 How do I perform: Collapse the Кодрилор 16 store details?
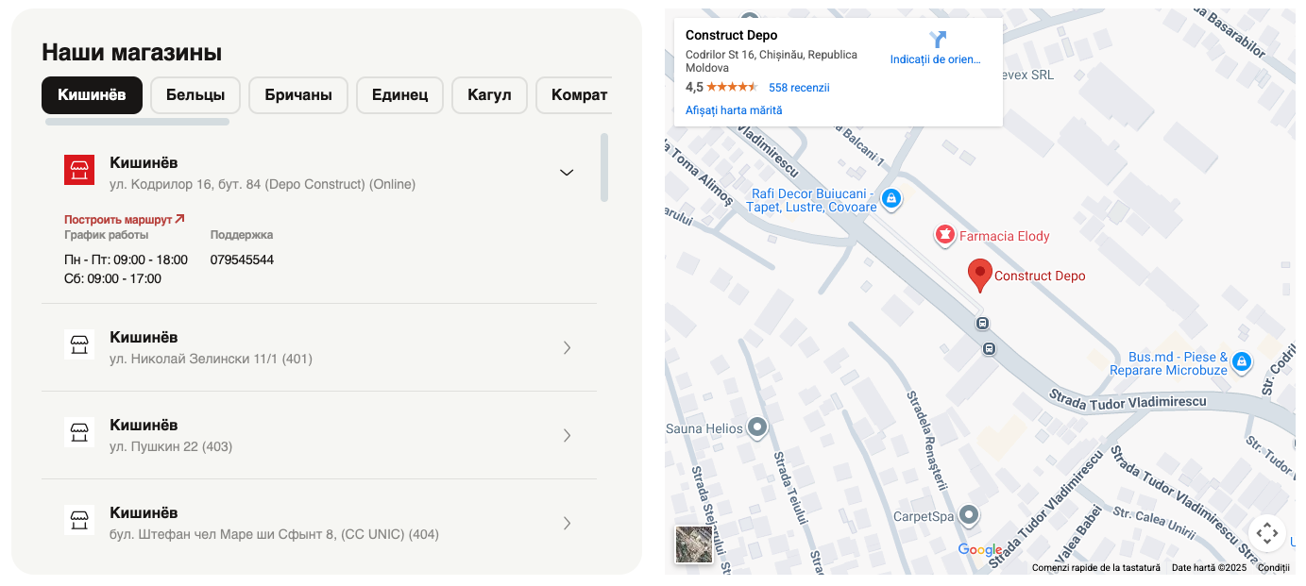(567, 173)
